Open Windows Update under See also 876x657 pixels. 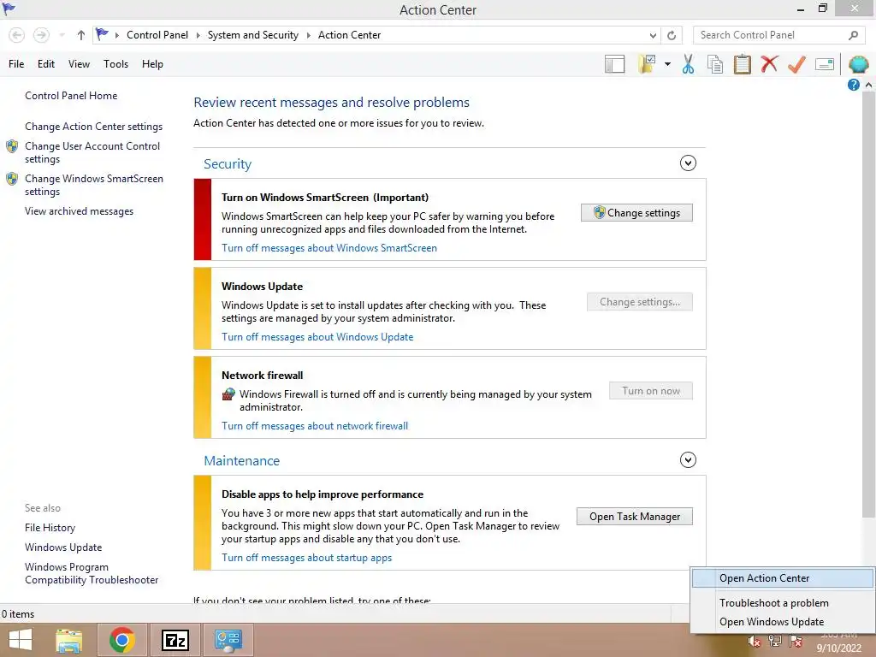[x=63, y=547]
